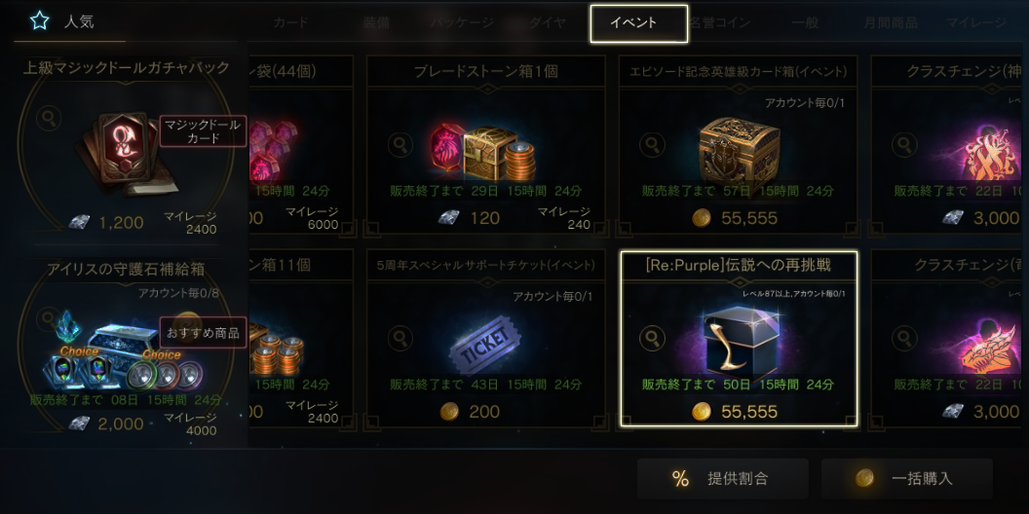This screenshot has height=514, width=1029.
Task: Click the golden treasure chest image
Action: pos(739,150)
